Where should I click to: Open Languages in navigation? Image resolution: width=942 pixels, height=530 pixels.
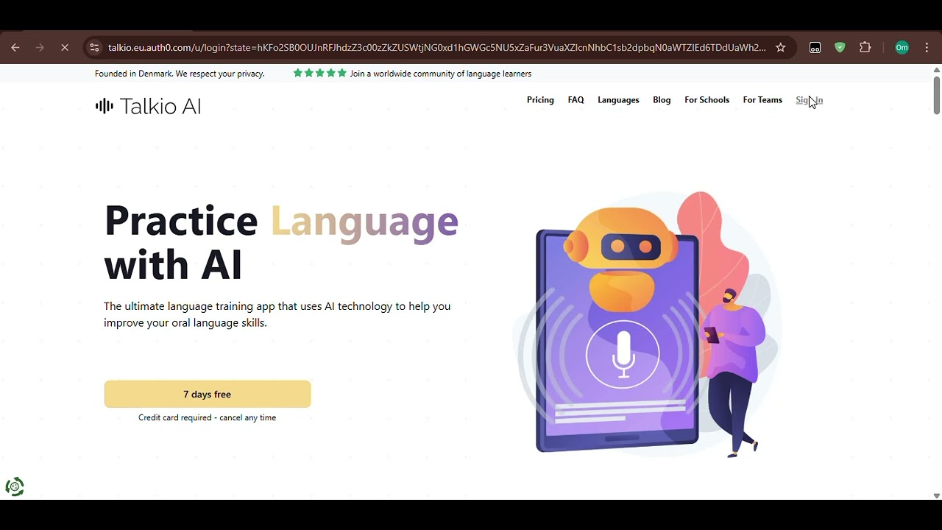618,100
